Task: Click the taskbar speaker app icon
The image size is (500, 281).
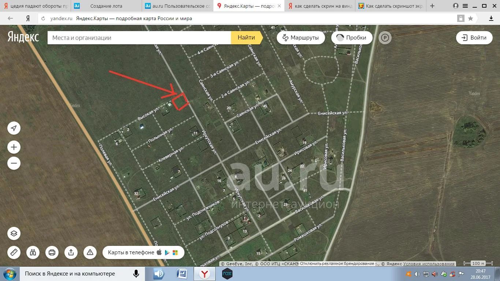Action: (x=159, y=274)
